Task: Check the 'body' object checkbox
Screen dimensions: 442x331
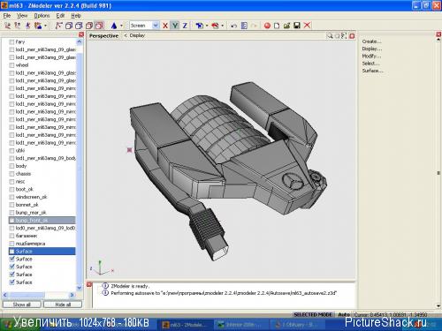Action: (11, 166)
